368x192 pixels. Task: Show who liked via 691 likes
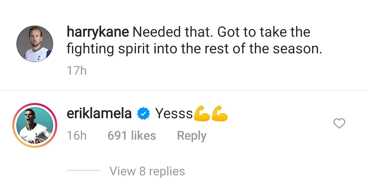pyautogui.click(x=132, y=136)
